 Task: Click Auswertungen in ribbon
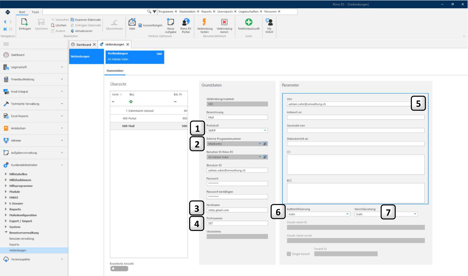(150, 25)
